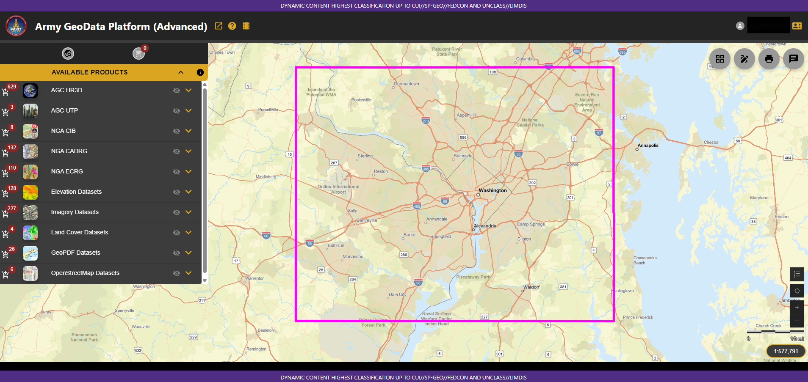
Task: Toggle visibility of AGC HR3D layer
Action: tap(177, 91)
